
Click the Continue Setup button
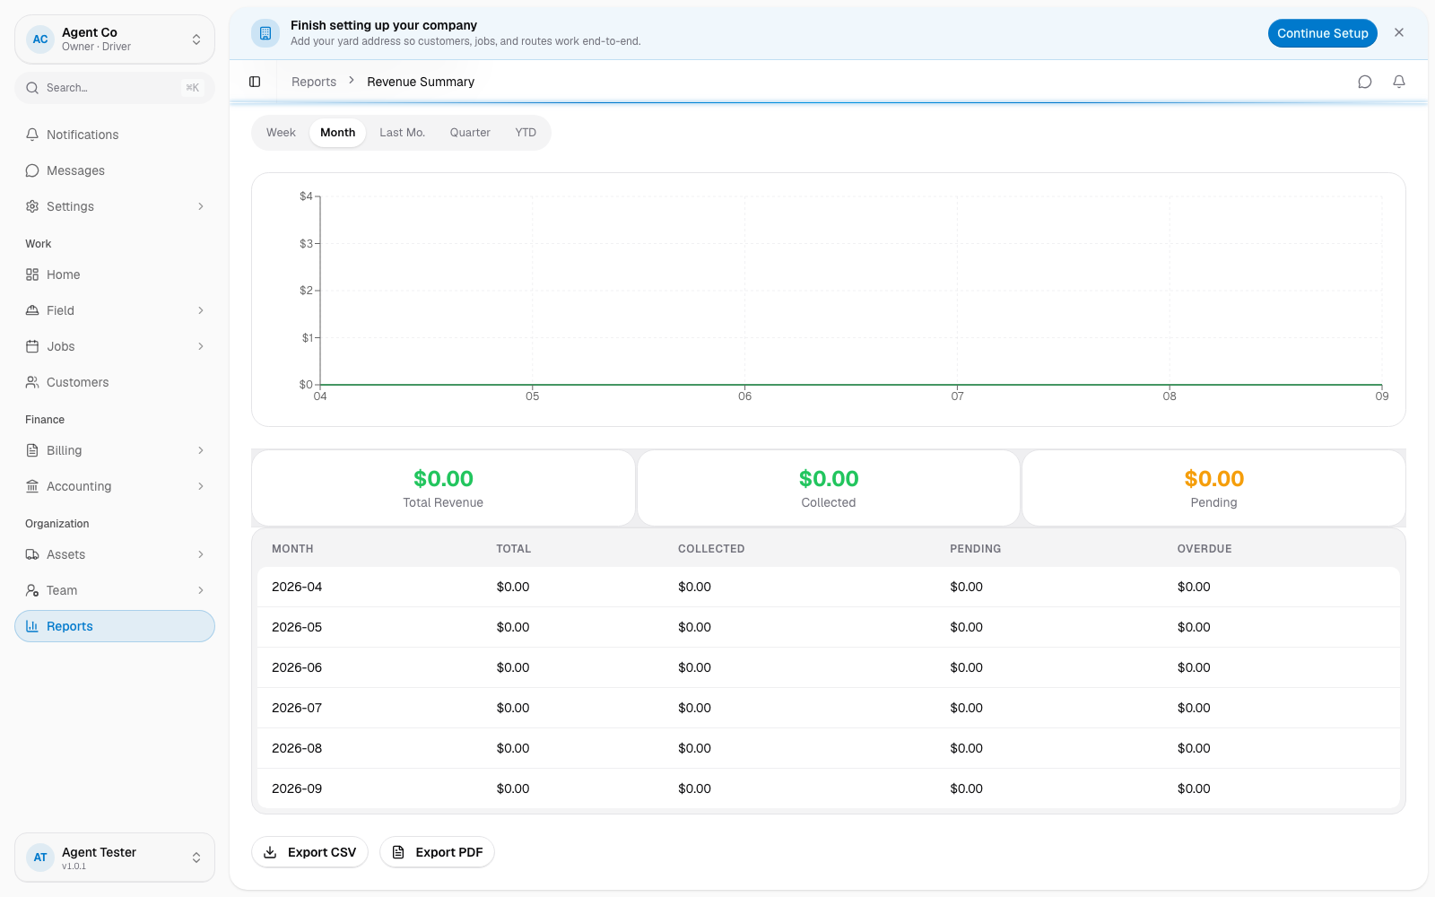point(1323,33)
